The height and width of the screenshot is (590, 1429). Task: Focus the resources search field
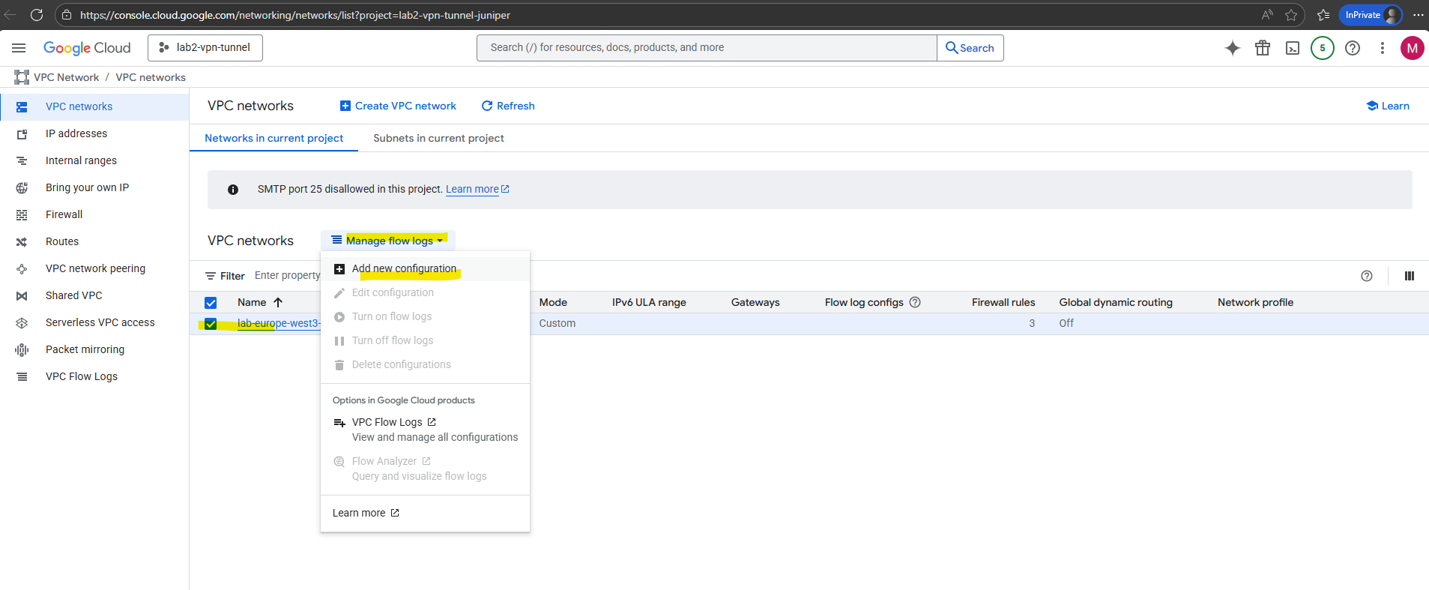pos(707,47)
